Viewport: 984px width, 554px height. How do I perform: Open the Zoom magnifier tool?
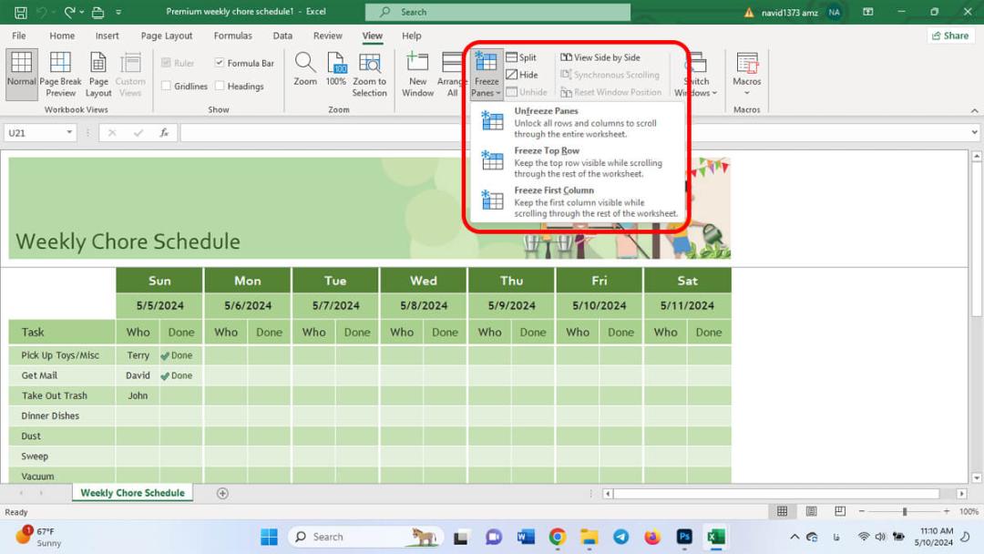(x=305, y=63)
